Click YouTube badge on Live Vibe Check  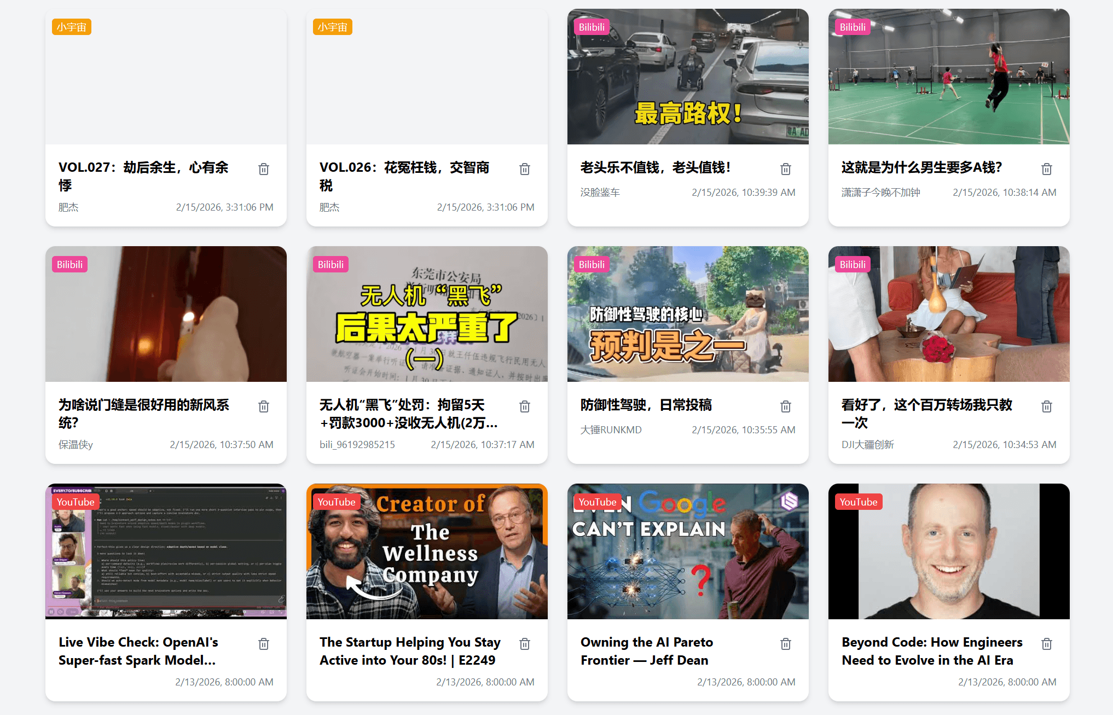pyautogui.click(x=76, y=502)
